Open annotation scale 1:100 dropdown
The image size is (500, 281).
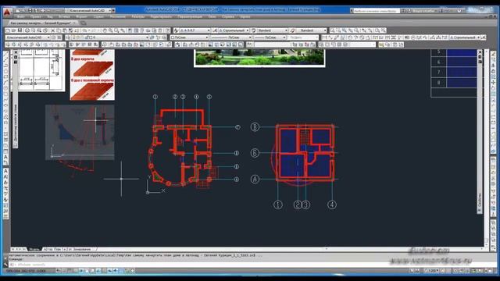433,271
